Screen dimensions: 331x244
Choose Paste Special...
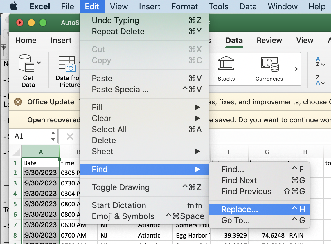144,89
